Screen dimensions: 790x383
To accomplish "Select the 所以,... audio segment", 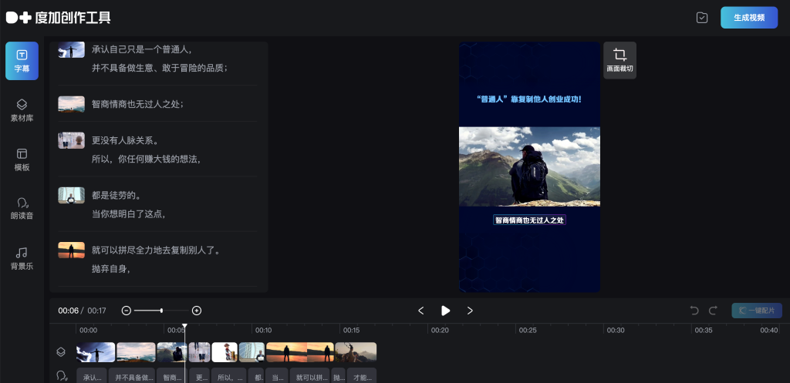I will coord(229,377).
